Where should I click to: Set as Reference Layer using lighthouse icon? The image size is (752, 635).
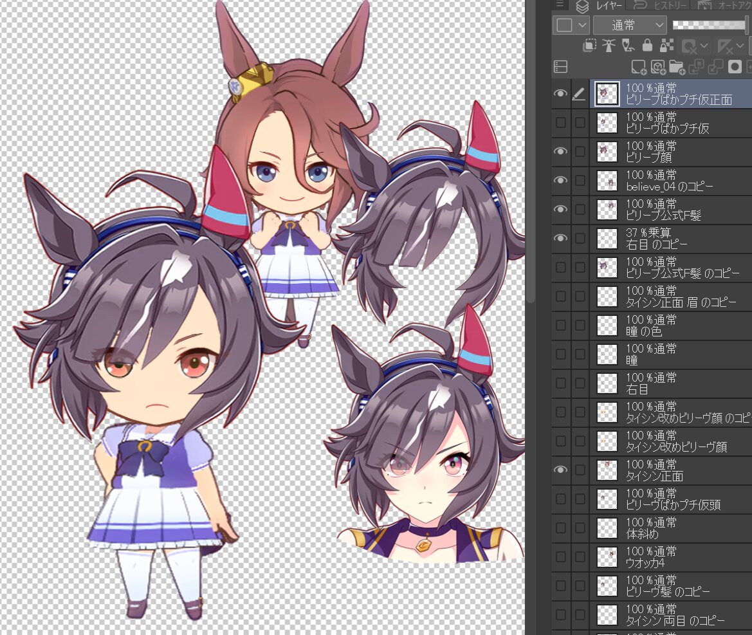609,46
